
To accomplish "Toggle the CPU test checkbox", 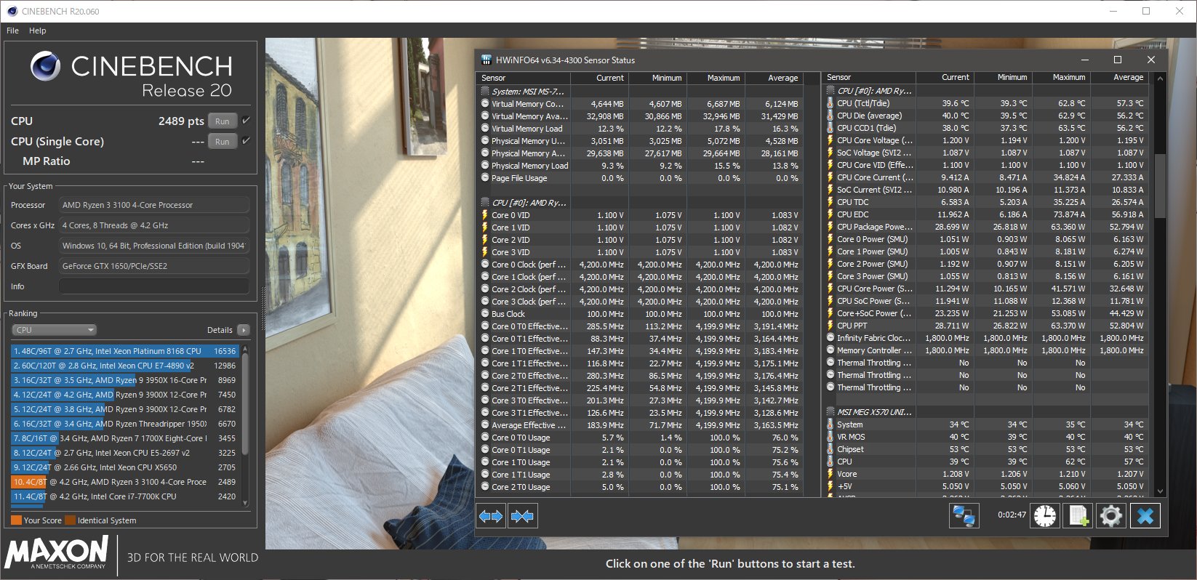I will click(246, 121).
